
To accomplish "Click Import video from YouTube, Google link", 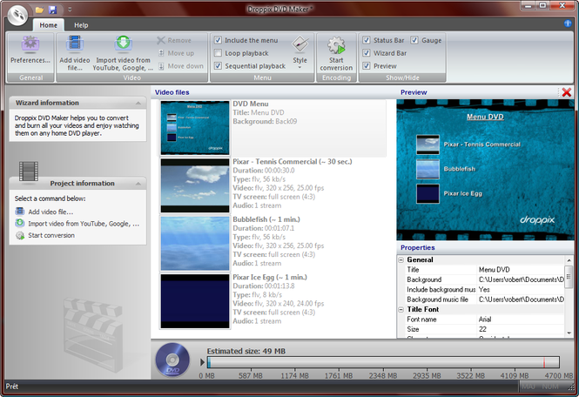I will click(84, 224).
